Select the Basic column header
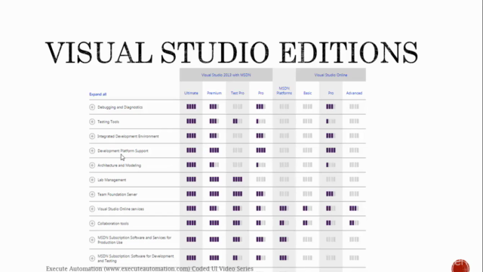Image resolution: width=483 pixels, height=272 pixels. pos(307,93)
